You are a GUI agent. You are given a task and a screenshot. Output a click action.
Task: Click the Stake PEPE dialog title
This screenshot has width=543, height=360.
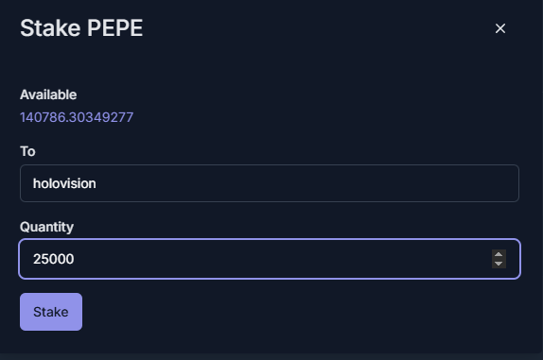(x=81, y=28)
